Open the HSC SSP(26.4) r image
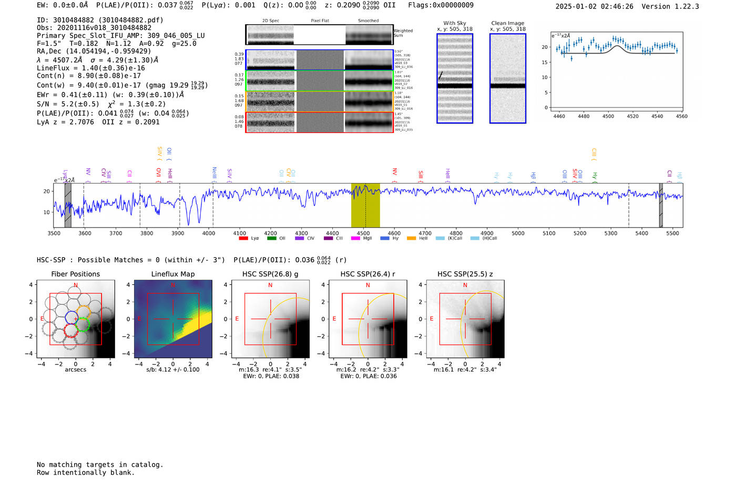Screen dimensions: 736x501 pos(367,319)
